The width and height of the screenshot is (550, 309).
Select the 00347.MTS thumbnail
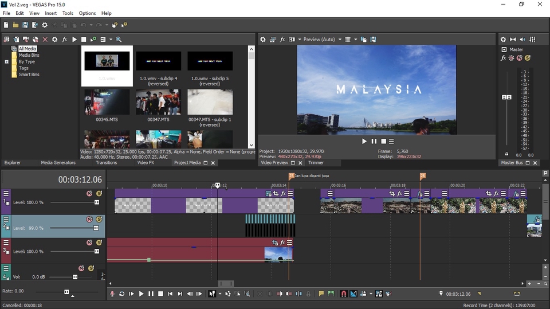click(x=158, y=102)
